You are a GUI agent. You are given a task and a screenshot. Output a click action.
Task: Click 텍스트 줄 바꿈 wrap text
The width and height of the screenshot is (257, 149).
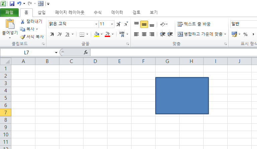[194, 24]
